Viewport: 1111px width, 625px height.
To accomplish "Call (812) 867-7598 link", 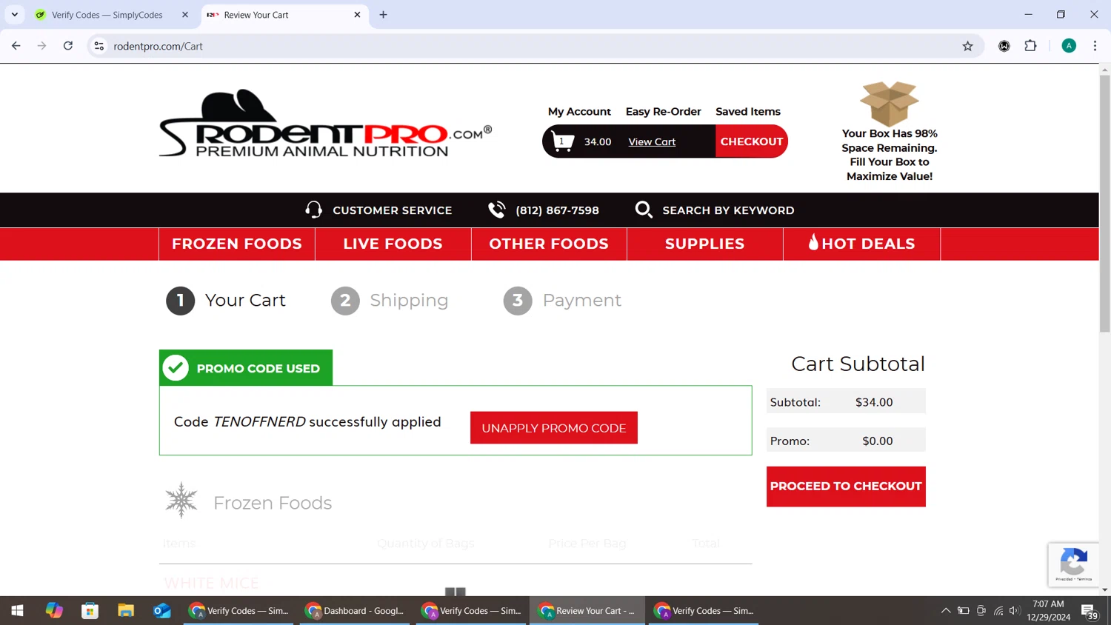I will point(558,210).
